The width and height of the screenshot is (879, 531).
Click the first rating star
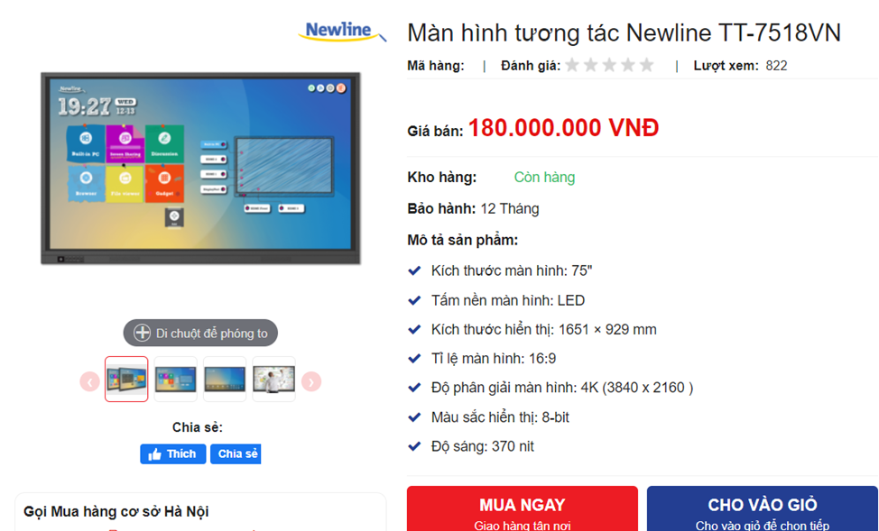pyautogui.click(x=572, y=65)
